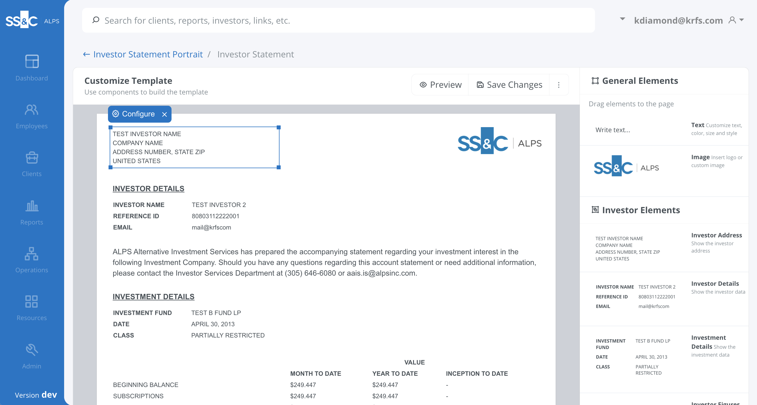The height and width of the screenshot is (405, 757).
Task: Click the Admin sidebar icon
Action: pos(31,350)
